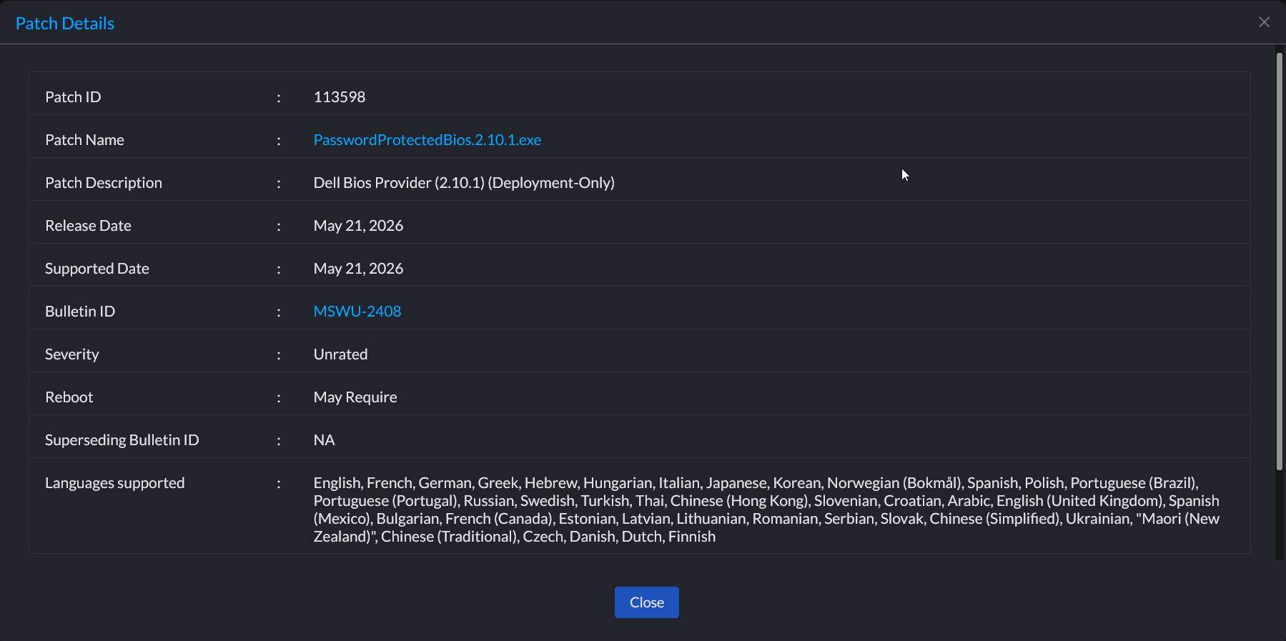Click the Severity value Unrated

340,354
